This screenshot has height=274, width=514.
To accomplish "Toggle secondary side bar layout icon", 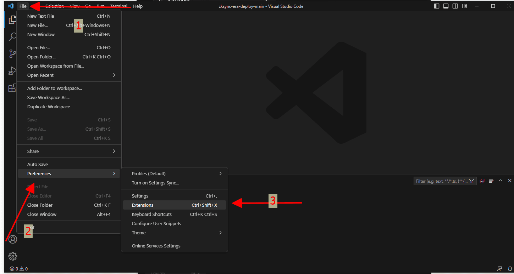I will coord(455,6).
